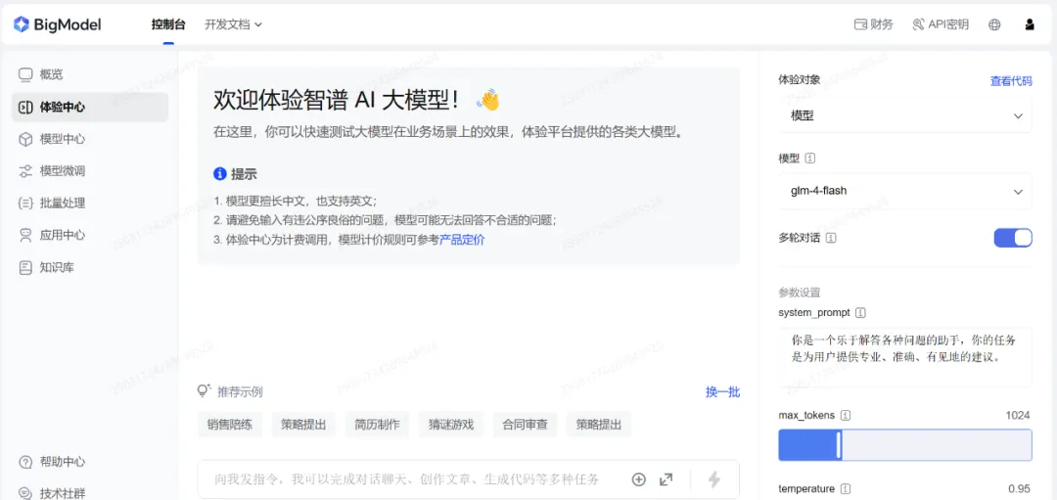Click the max_tokens value 1024
The width and height of the screenshot is (1057, 500).
click(1018, 415)
